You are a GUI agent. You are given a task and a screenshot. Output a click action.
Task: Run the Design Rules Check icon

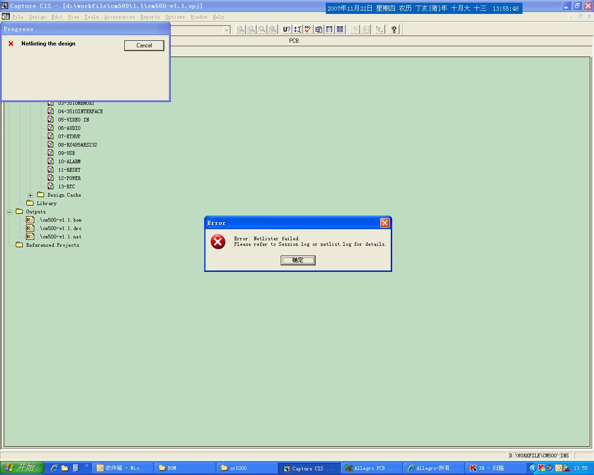(x=308, y=29)
